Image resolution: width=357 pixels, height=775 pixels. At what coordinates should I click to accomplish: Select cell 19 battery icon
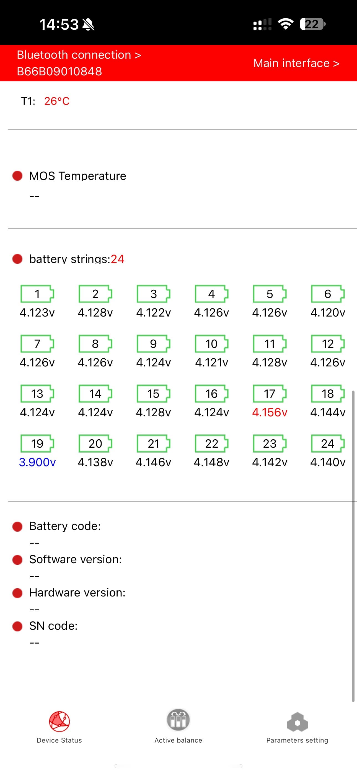coord(37,443)
